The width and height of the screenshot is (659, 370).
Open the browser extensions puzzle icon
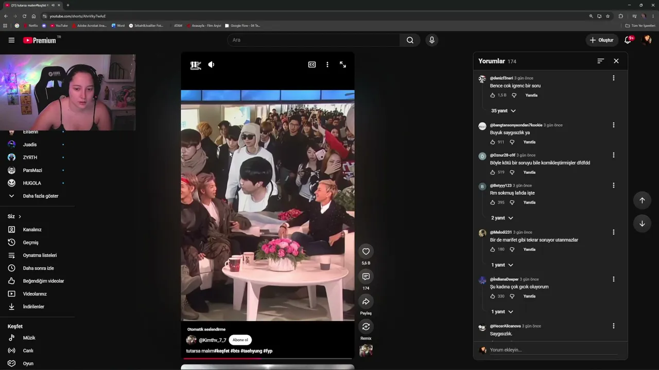[x=620, y=16]
